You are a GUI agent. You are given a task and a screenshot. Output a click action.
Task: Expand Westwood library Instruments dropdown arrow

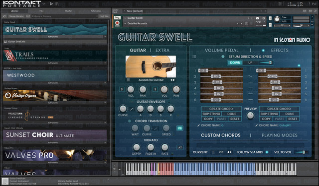pyautogui.click(x=105, y=83)
